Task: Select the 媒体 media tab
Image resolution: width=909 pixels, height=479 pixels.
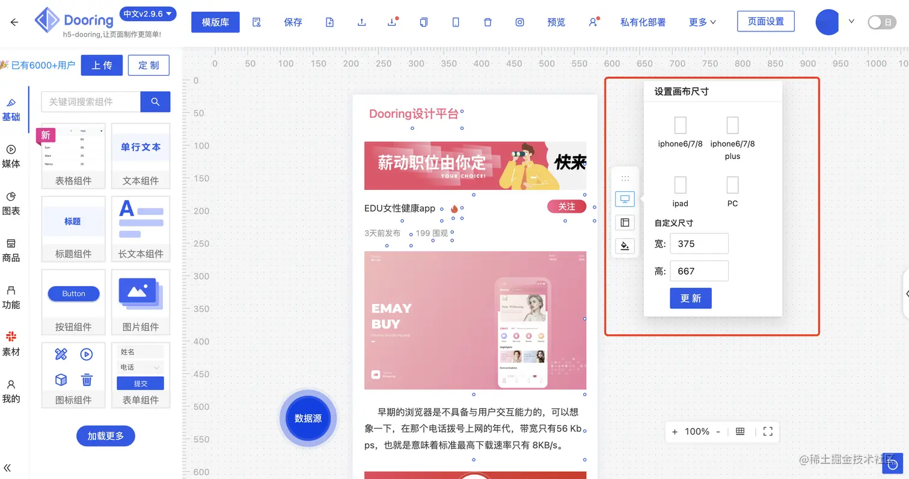Action: 11,156
